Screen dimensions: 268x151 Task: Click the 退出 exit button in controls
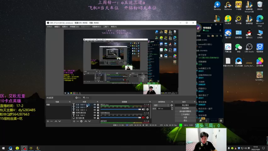[185, 120]
